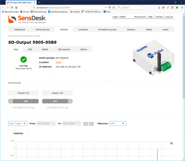Open To date calendar icon
Image resolution: width=185 pixels, height=161 pixels.
(79, 123)
